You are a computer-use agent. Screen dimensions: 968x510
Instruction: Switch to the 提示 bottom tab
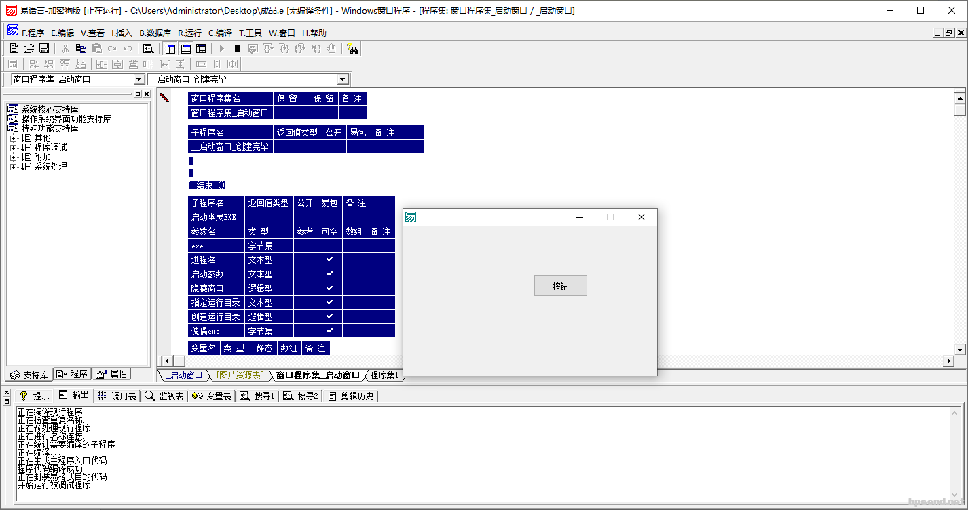tap(34, 395)
